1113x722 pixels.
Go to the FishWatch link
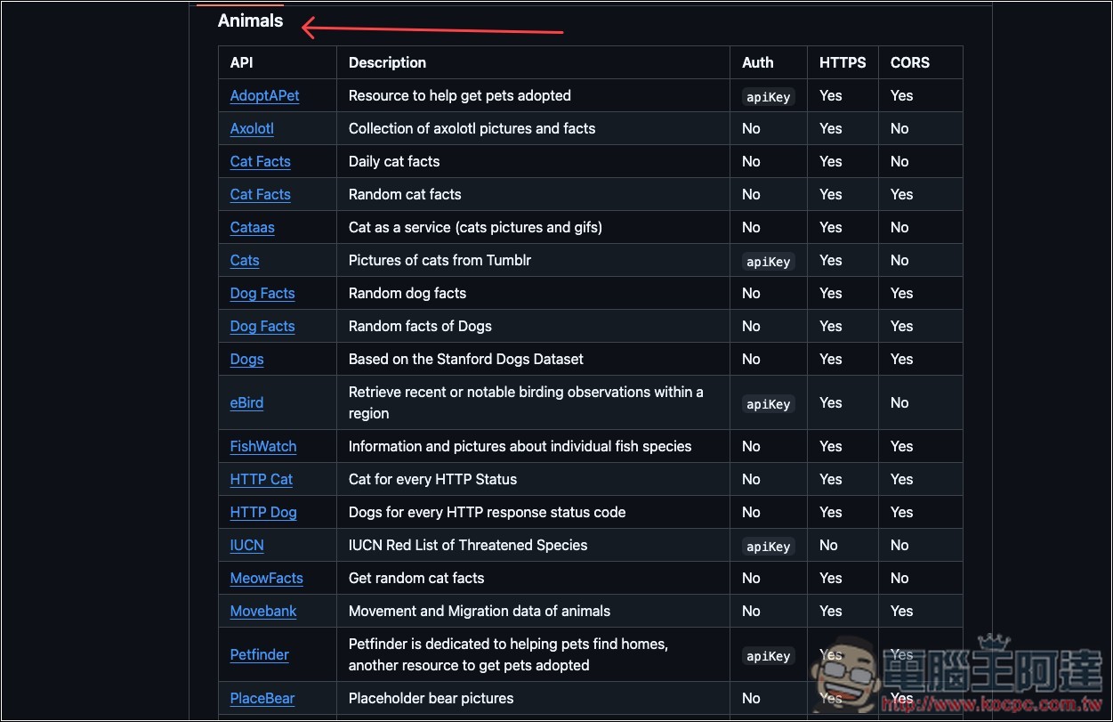[x=263, y=447]
